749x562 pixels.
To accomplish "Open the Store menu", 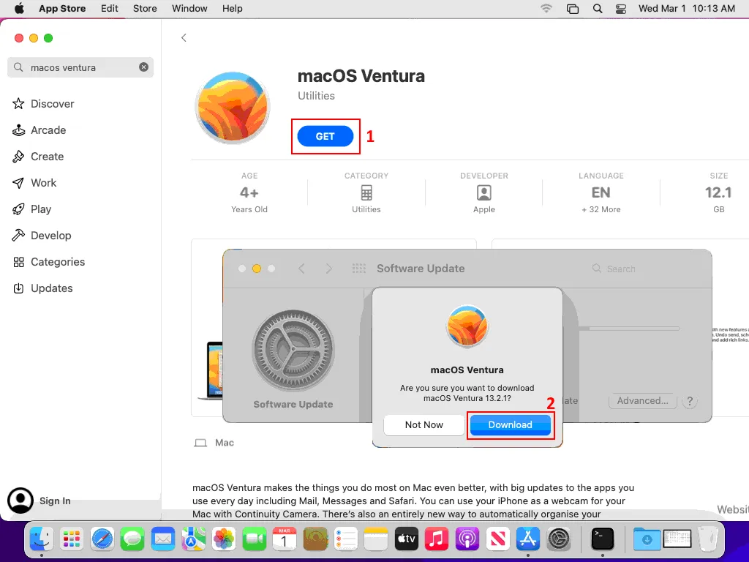I will pyautogui.click(x=145, y=9).
